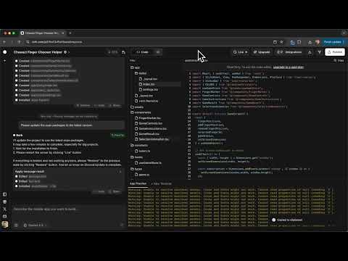The image size is (348, 261).
Task: Open SelectionAnimation.tsx file
Action: 152,139
